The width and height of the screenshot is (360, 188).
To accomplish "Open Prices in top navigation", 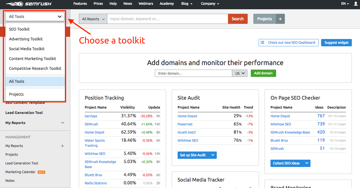I will pyautogui.click(x=98, y=4).
